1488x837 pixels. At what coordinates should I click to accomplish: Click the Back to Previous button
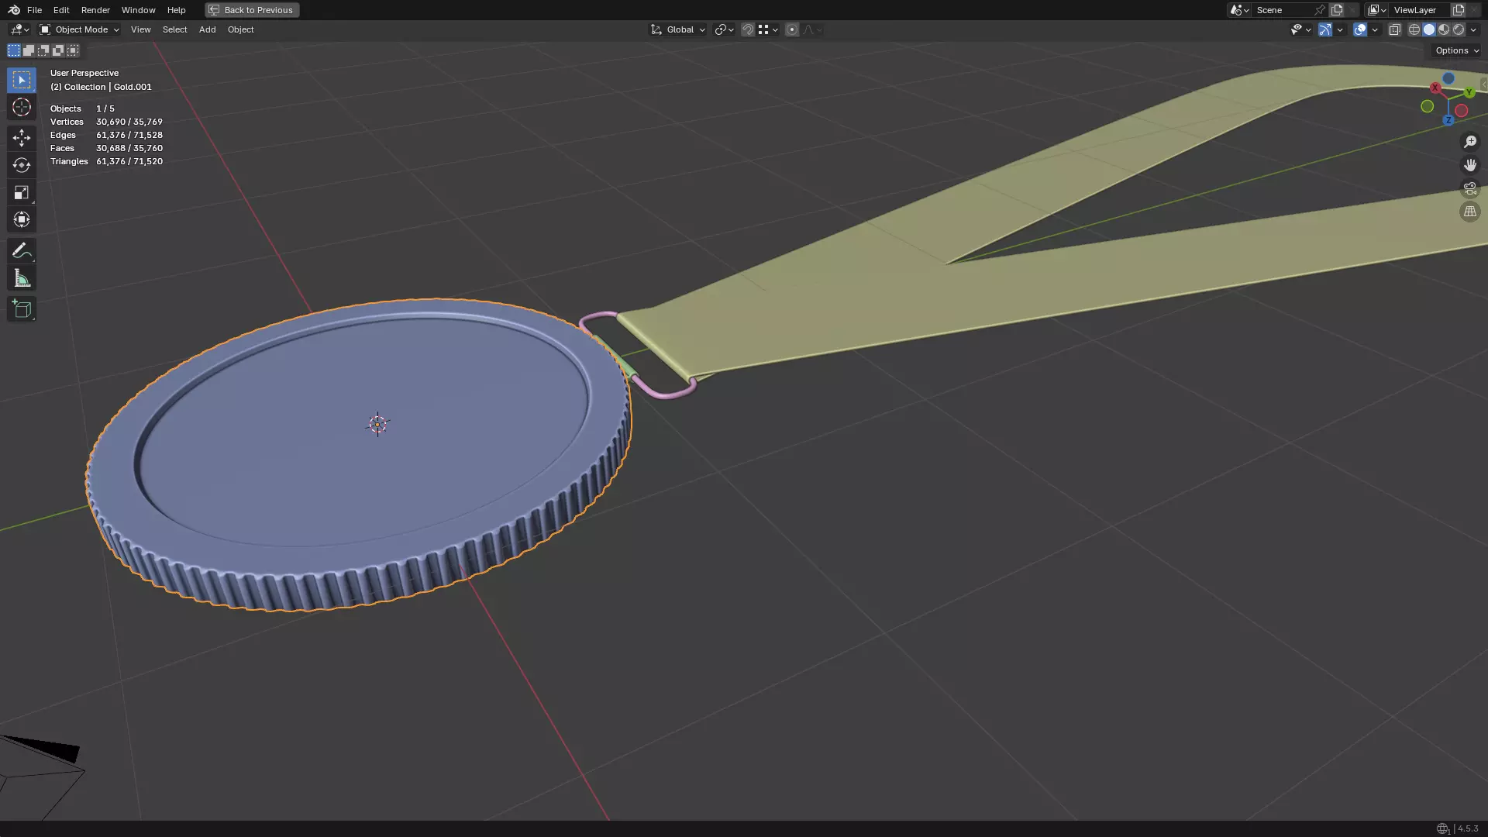252,10
